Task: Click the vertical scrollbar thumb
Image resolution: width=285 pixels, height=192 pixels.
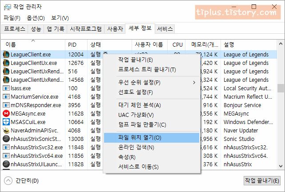Action: coord(281,88)
